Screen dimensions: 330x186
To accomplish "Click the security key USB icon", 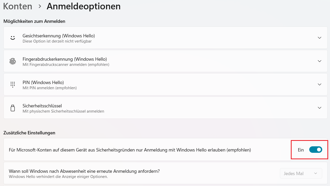I will [13, 108].
